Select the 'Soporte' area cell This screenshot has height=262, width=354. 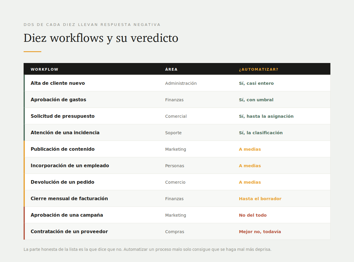pos(173,133)
